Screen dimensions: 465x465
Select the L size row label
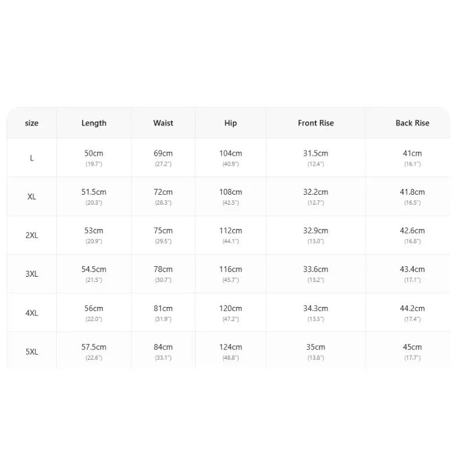(32, 158)
